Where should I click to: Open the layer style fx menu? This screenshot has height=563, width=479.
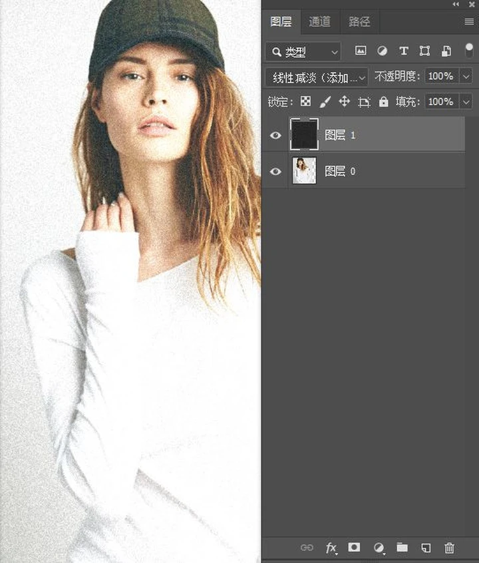331,547
